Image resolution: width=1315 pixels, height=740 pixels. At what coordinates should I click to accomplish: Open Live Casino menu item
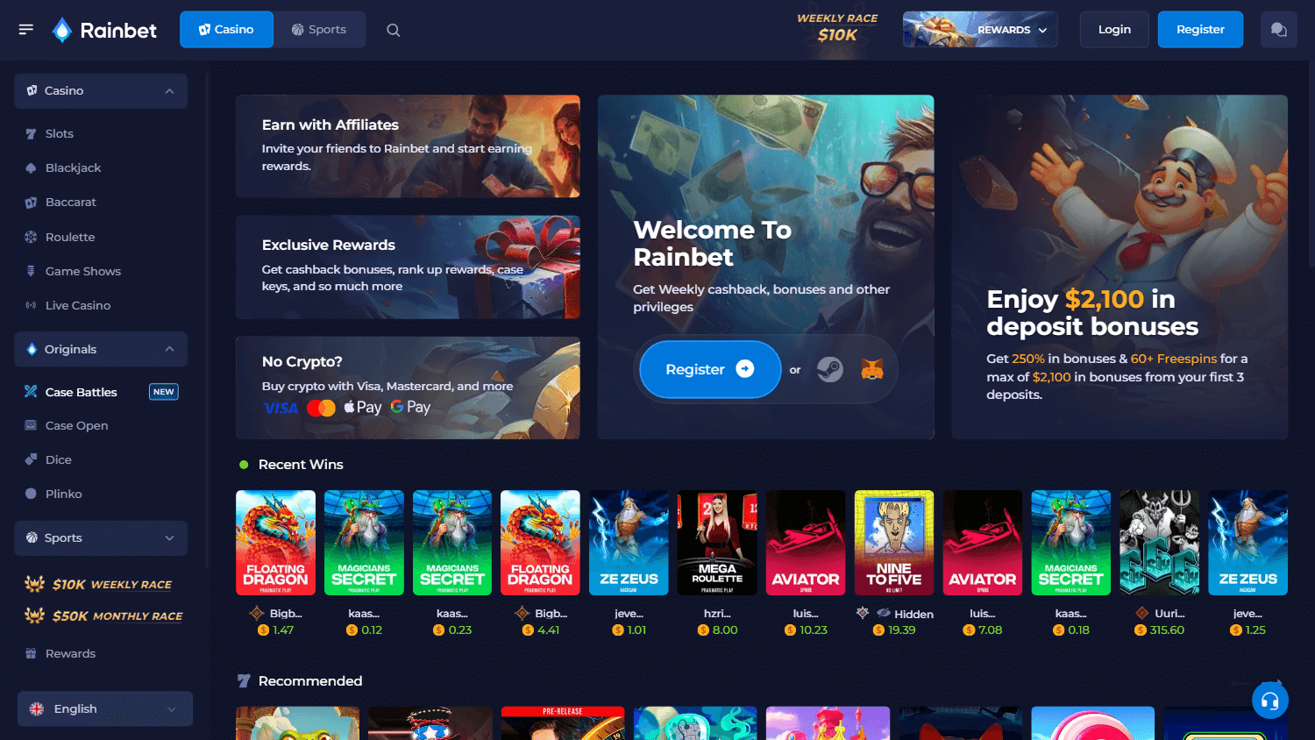click(78, 305)
